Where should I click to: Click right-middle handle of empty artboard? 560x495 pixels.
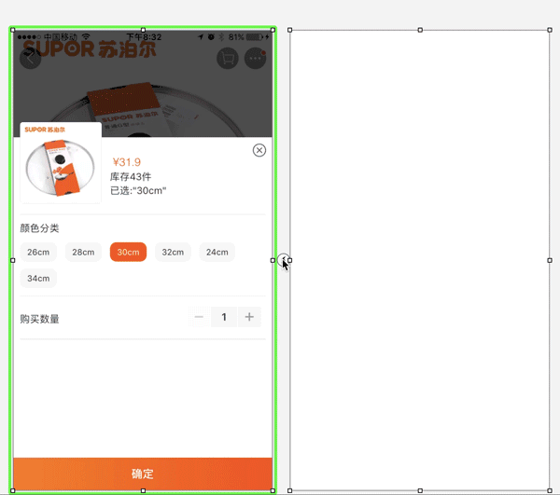550,260
